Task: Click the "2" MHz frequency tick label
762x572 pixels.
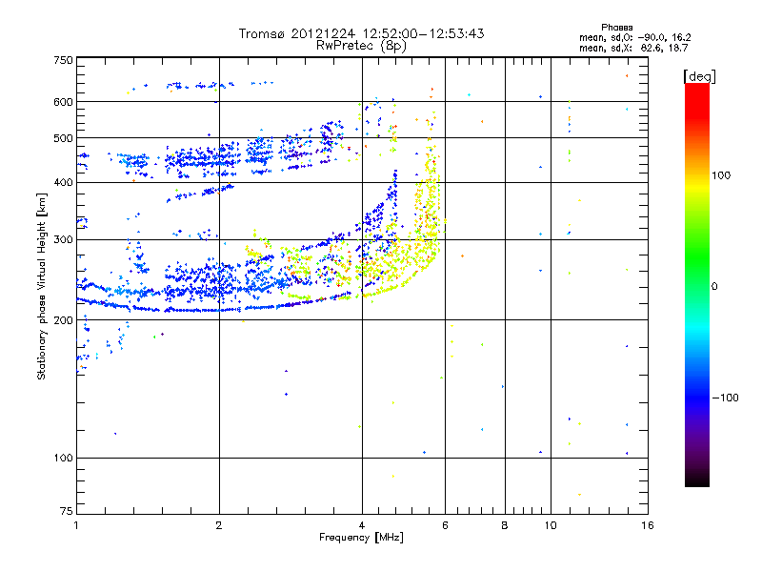Action: [219, 525]
